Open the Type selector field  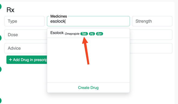25,21
